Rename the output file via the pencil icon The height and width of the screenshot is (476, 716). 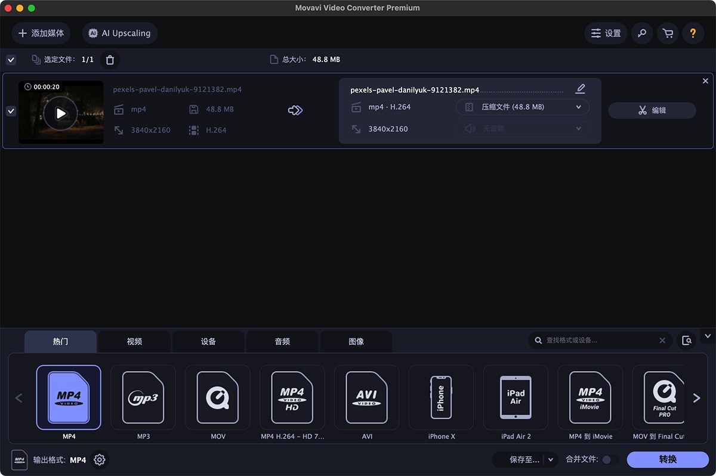(x=579, y=88)
